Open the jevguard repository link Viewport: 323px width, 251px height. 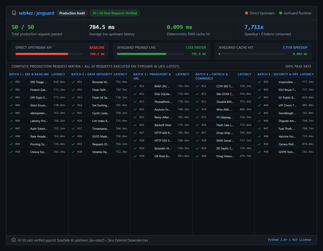click(45, 13)
